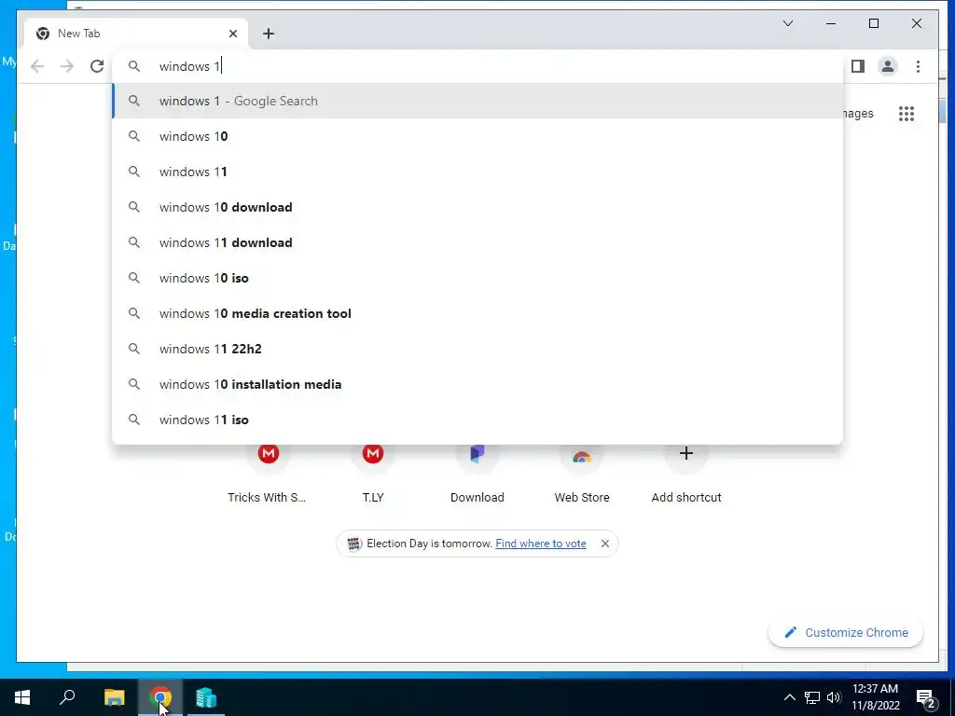Screen dimensions: 955x716
Task: Go back with the back arrow
Action: 37,66
